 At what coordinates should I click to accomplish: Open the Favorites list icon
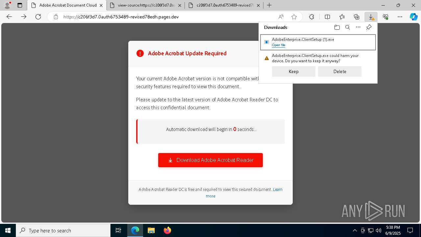[x=342, y=17]
